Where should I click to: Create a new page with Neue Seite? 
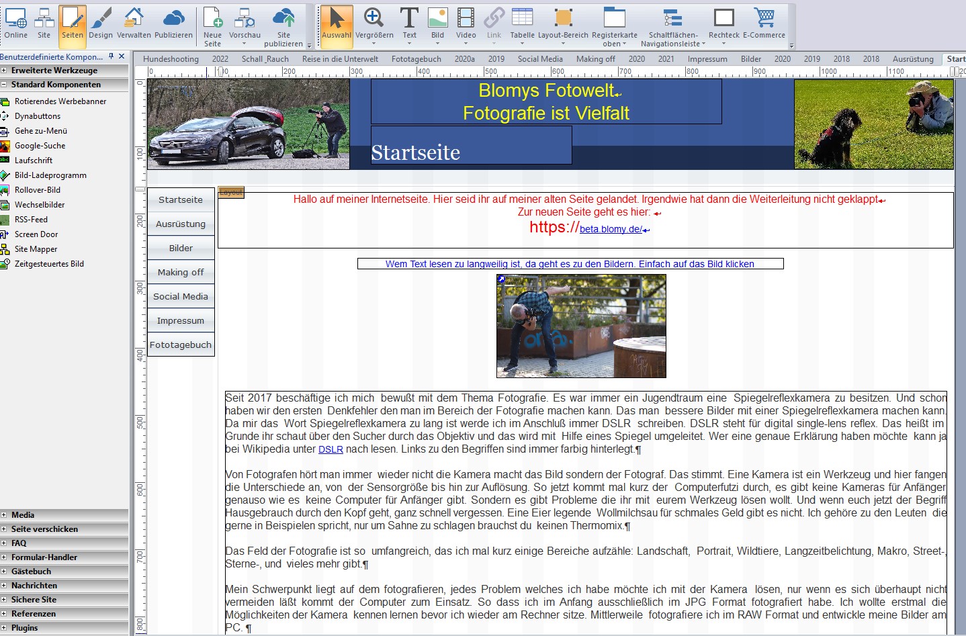[212, 27]
